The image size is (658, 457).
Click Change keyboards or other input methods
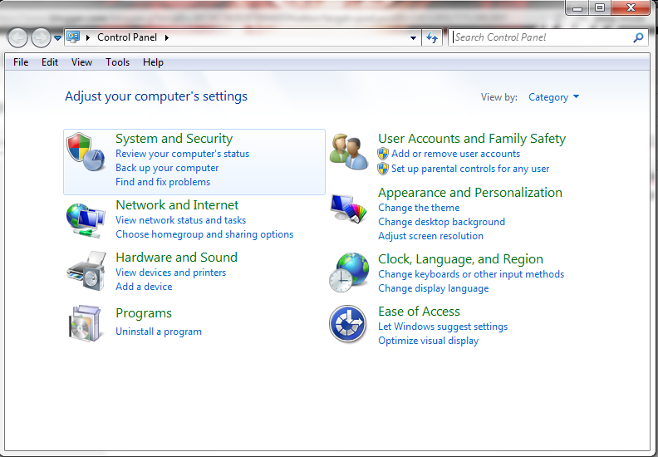[x=471, y=274]
